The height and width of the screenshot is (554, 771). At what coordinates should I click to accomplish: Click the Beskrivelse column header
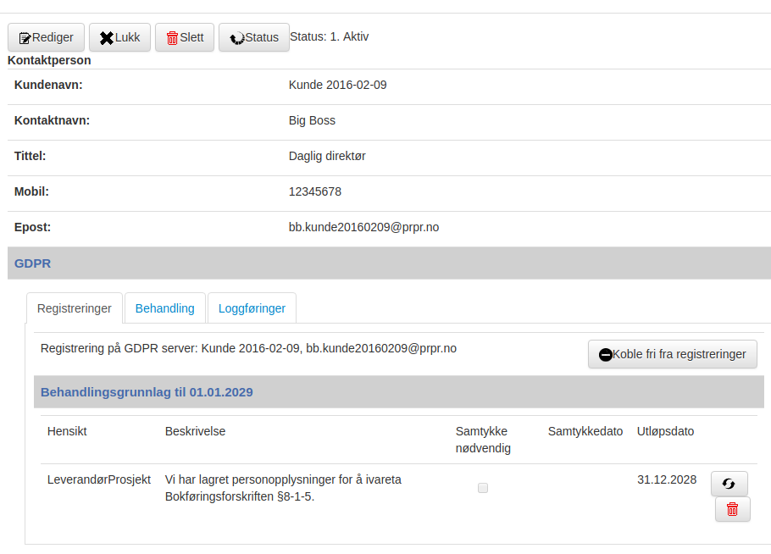tap(195, 432)
